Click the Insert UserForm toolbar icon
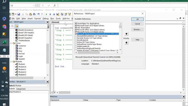Image resolution: width=188 pixels, height=106 pixels. point(13,14)
